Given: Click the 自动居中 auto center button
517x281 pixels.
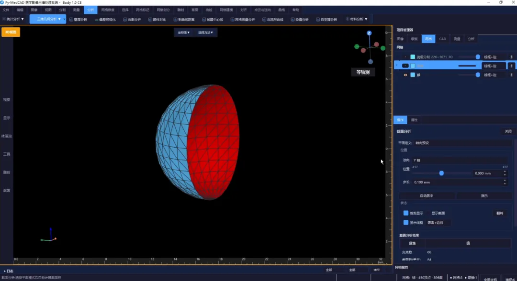Looking at the screenshot, I should tap(427, 196).
